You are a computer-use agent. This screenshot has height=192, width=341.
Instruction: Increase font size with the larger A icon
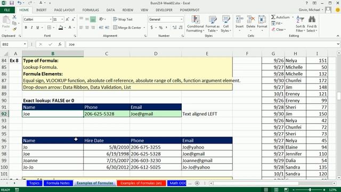coord(68,19)
